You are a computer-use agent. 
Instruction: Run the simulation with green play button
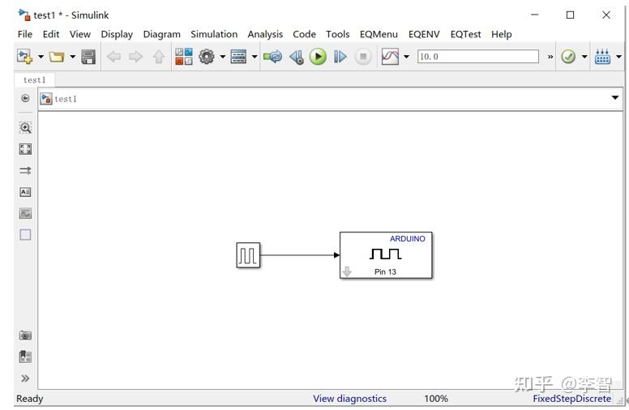point(318,57)
